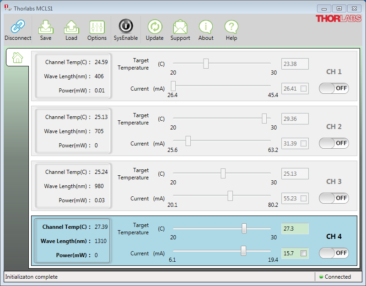Turn on the CH 1 OFF switch
This screenshot has width=366, height=286.
point(334,88)
